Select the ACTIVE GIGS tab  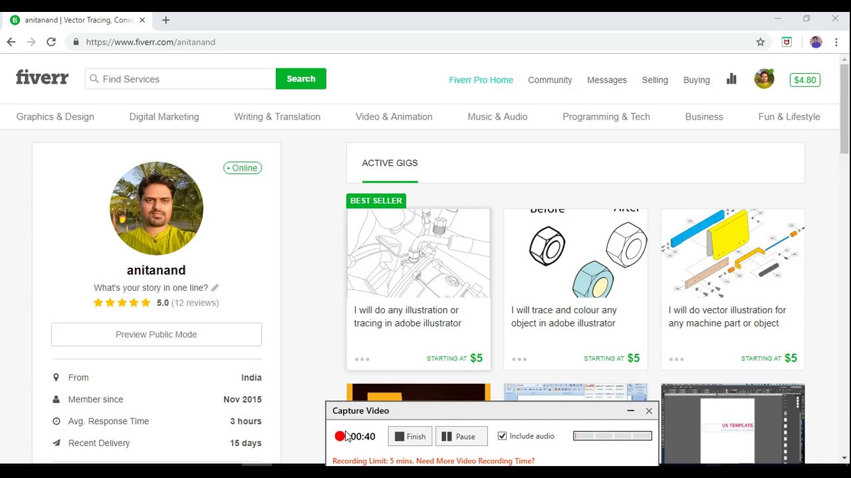click(390, 163)
